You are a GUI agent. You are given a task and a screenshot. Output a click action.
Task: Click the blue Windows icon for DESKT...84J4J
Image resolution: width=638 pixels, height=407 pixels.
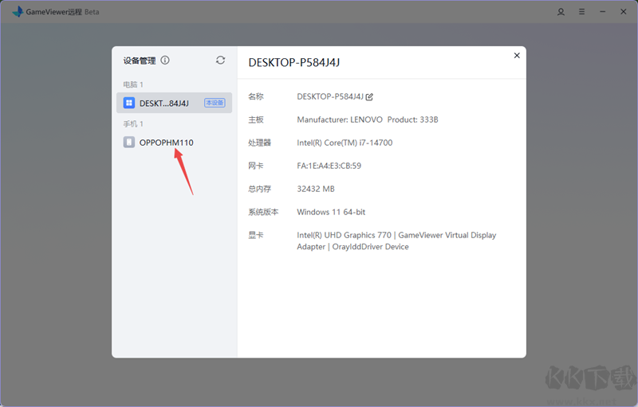(x=129, y=103)
